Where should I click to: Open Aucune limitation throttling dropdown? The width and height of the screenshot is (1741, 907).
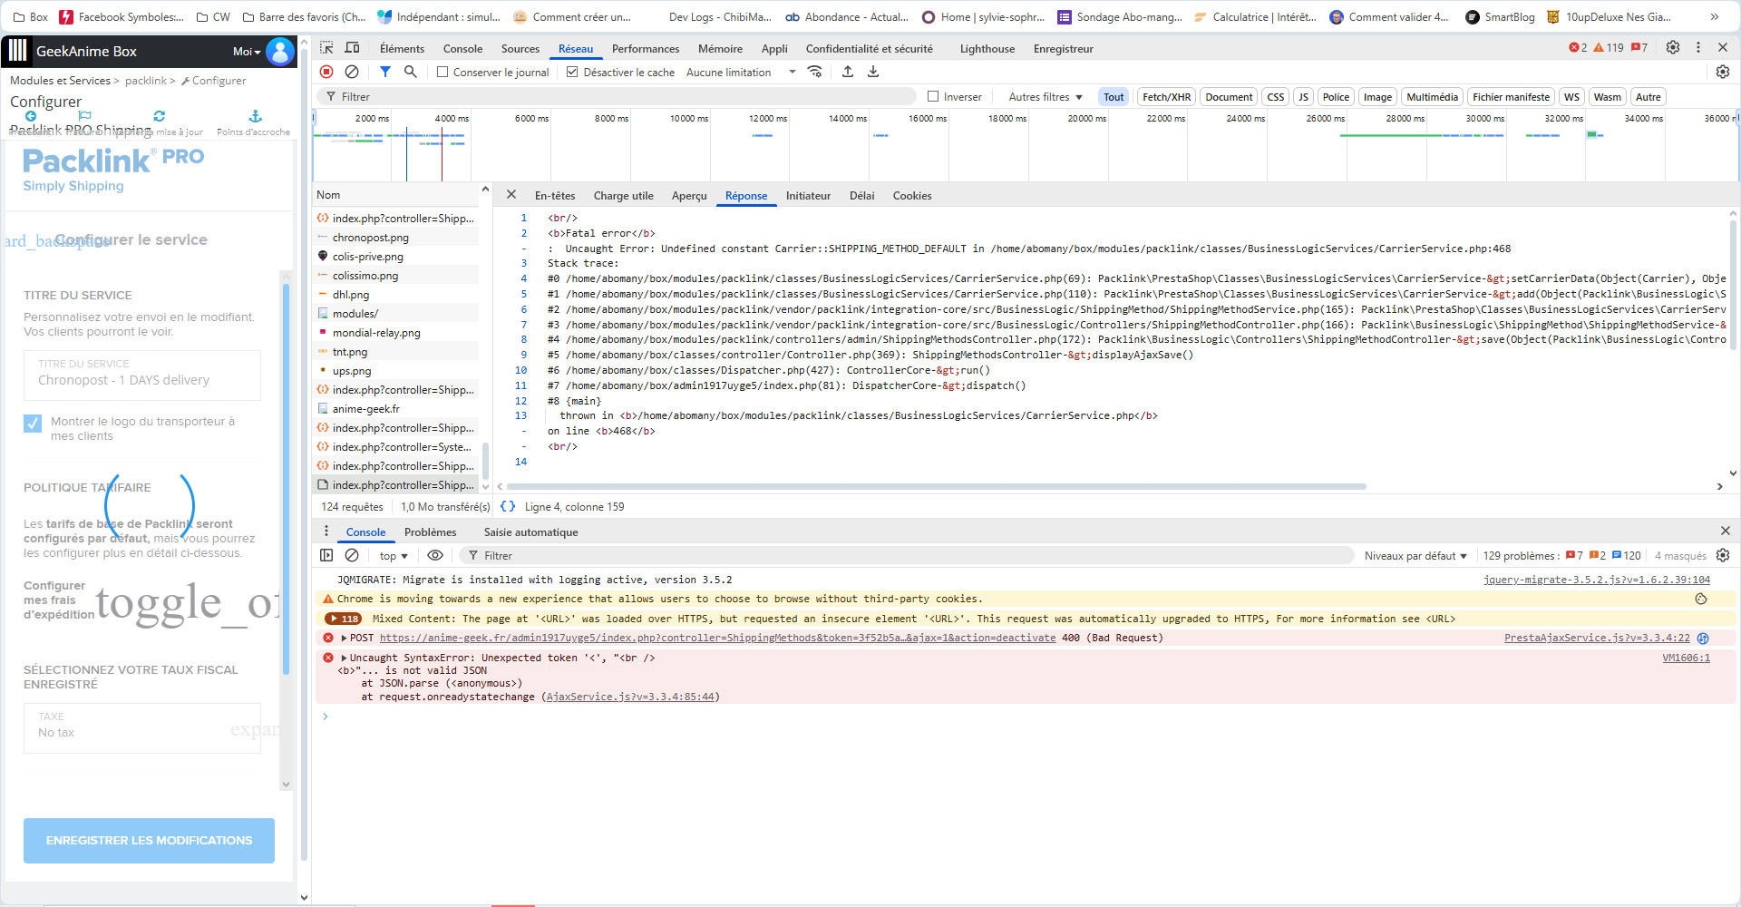coord(741,72)
